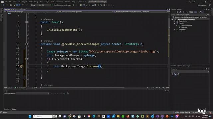Open Microsoft Edge from the taskbar
The width and height of the screenshot is (213, 119).
tap(94, 116)
